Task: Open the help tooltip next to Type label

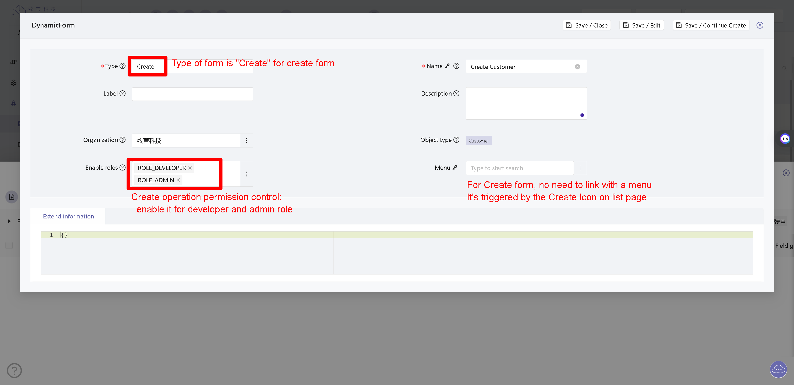Action: (122, 66)
